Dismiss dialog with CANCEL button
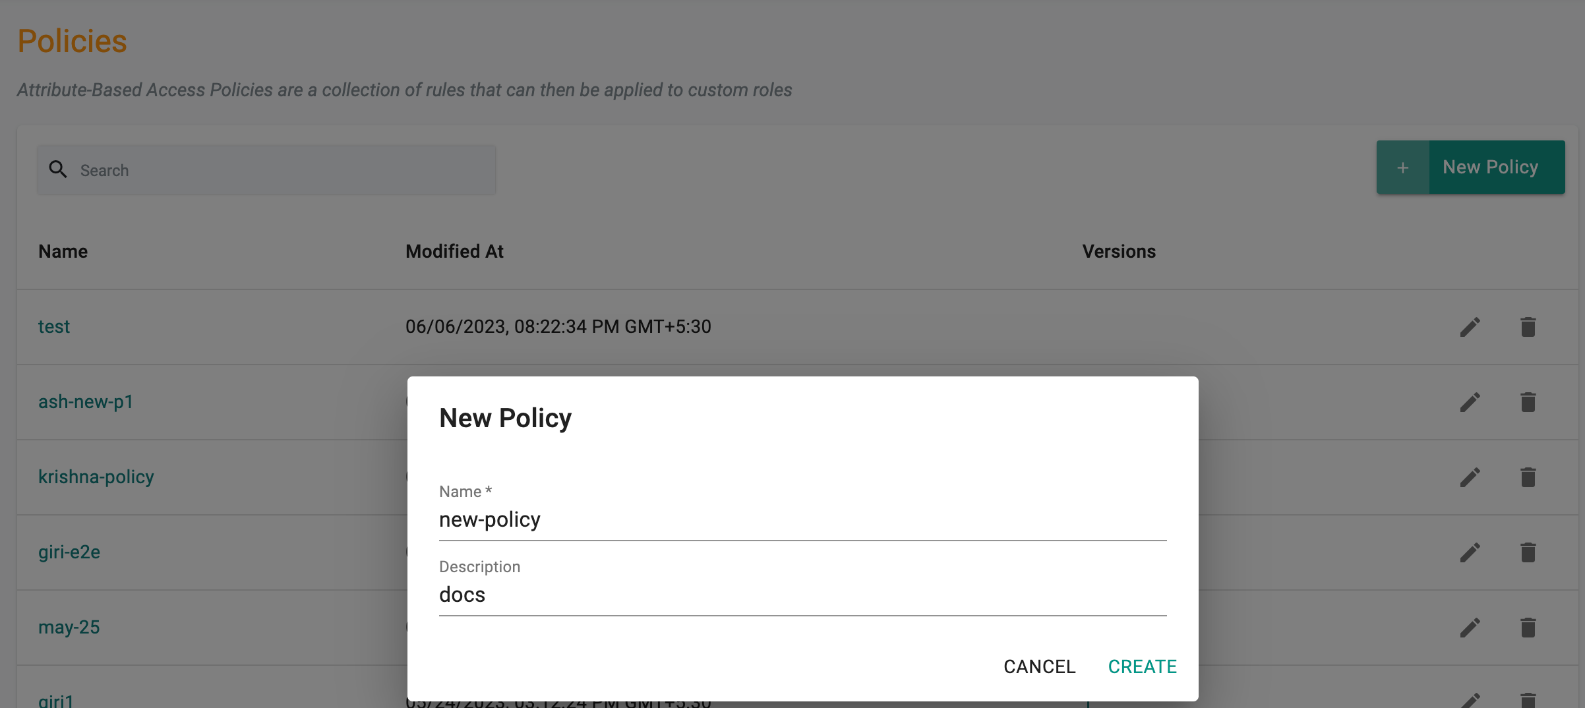The image size is (1585, 708). click(1039, 666)
